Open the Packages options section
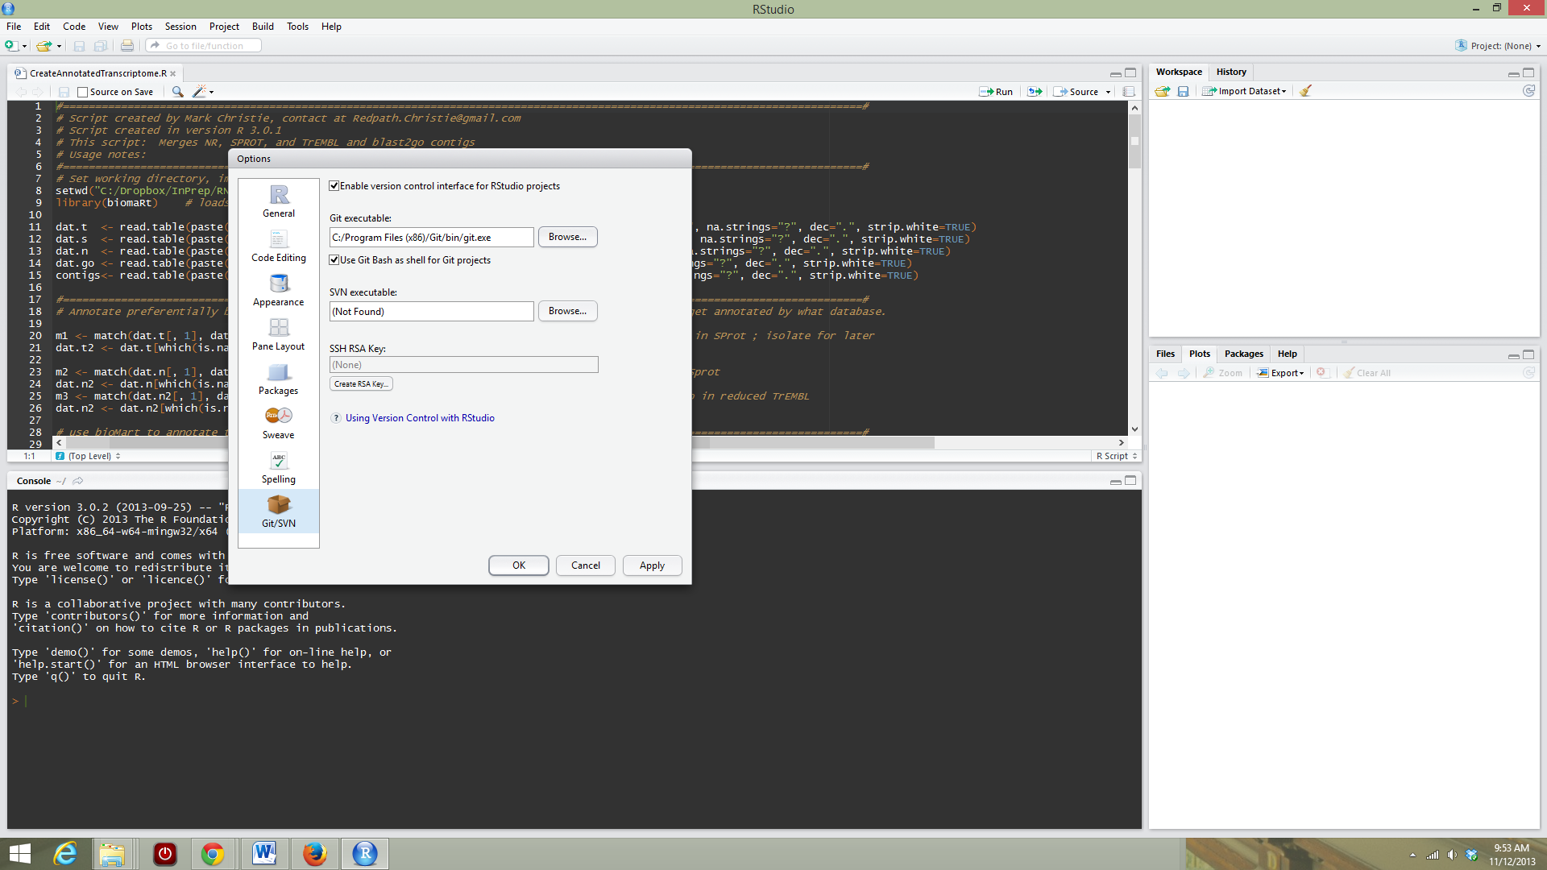Image resolution: width=1547 pixels, height=870 pixels. pos(279,379)
